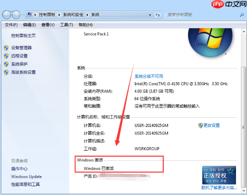Click the 计算机全名 value USER-20140925GM
Image resolution: width=247 pixels, height=195 pixels.
[151, 134]
